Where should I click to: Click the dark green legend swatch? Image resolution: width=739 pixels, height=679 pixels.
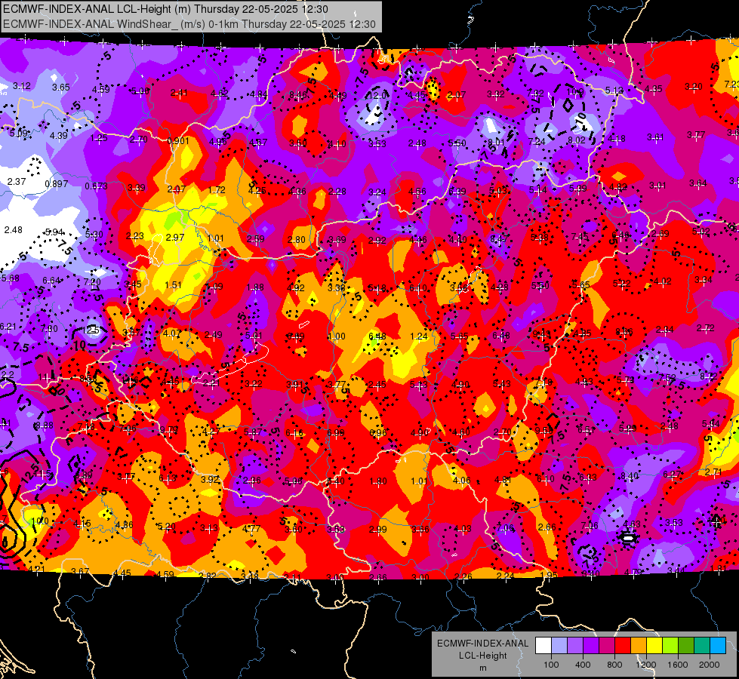[x=685, y=646]
